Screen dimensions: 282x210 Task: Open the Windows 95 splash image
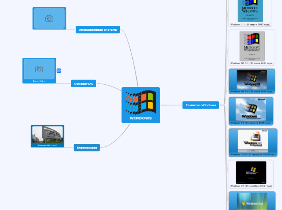point(251,109)
